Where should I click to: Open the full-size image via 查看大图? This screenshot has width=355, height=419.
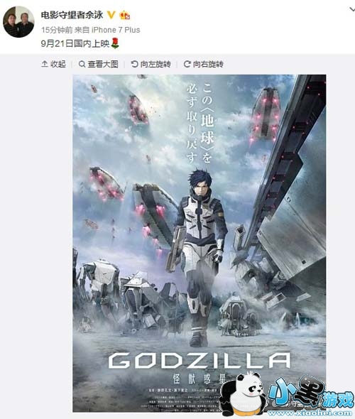pyautogui.click(x=103, y=64)
